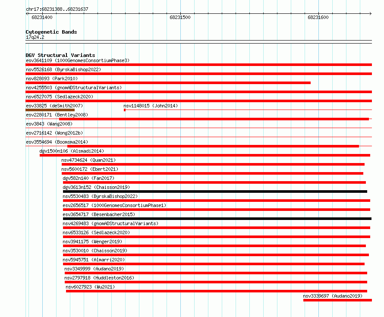Screen dimensions: 384x317
Task: Click the esv2280171 (Bentley2008) label
Action: (x=57, y=115)
